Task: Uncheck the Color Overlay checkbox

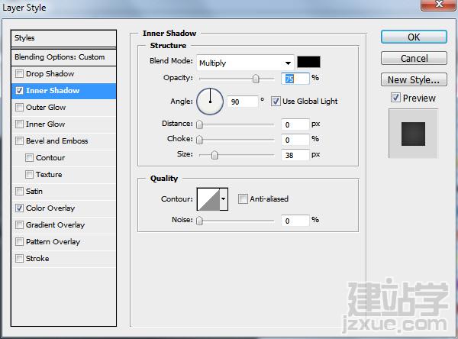Action: (19, 208)
